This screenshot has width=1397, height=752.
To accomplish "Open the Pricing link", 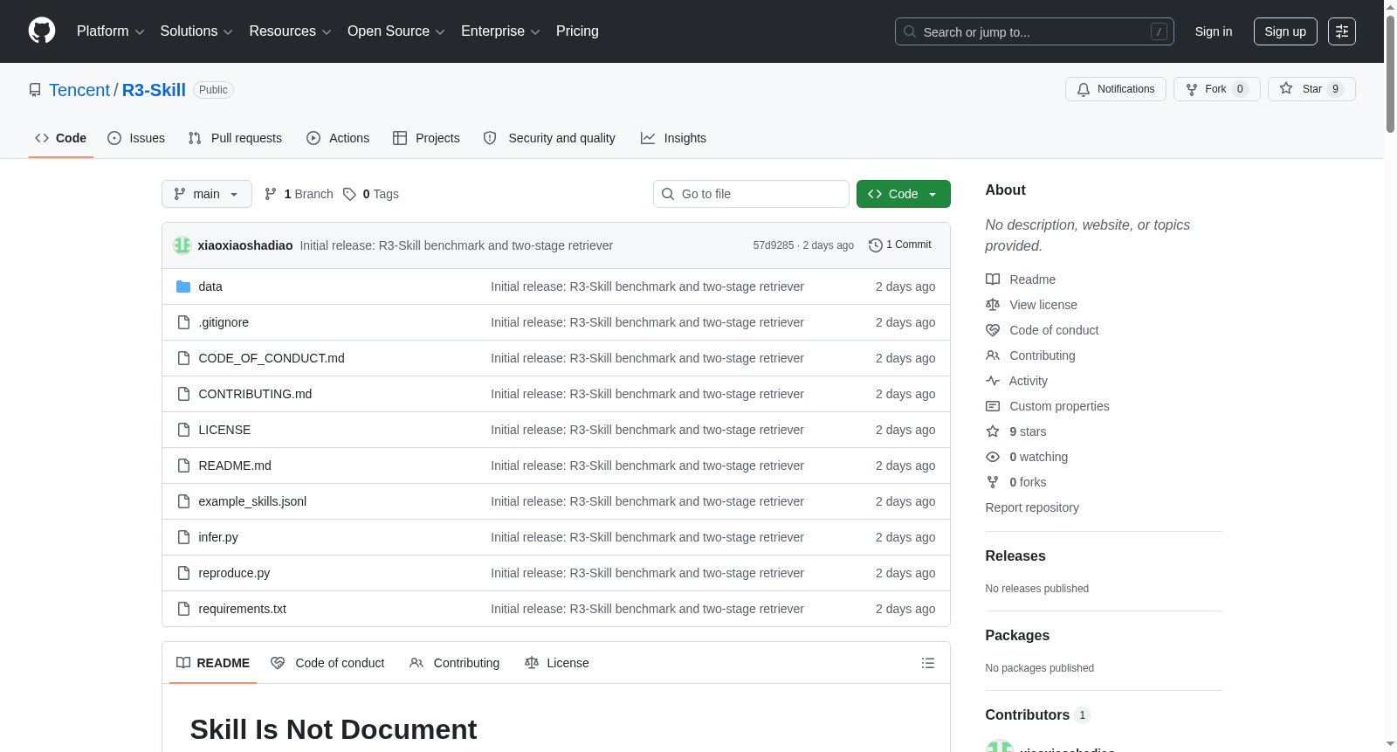I will click(577, 31).
